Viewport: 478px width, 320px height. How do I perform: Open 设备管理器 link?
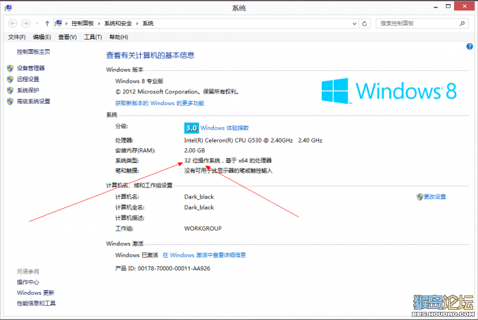(31, 68)
